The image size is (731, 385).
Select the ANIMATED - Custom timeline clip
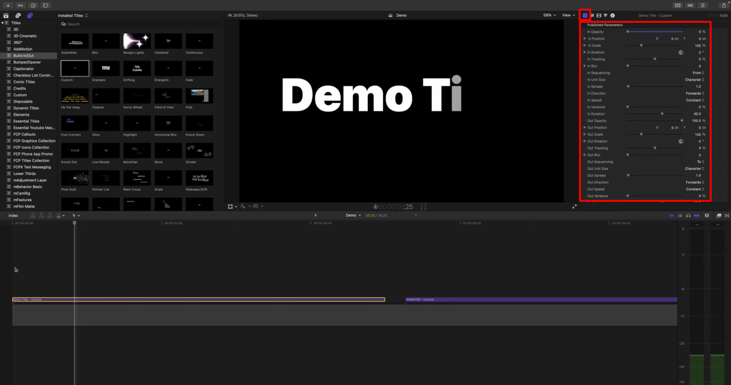click(x=541, y=299)
